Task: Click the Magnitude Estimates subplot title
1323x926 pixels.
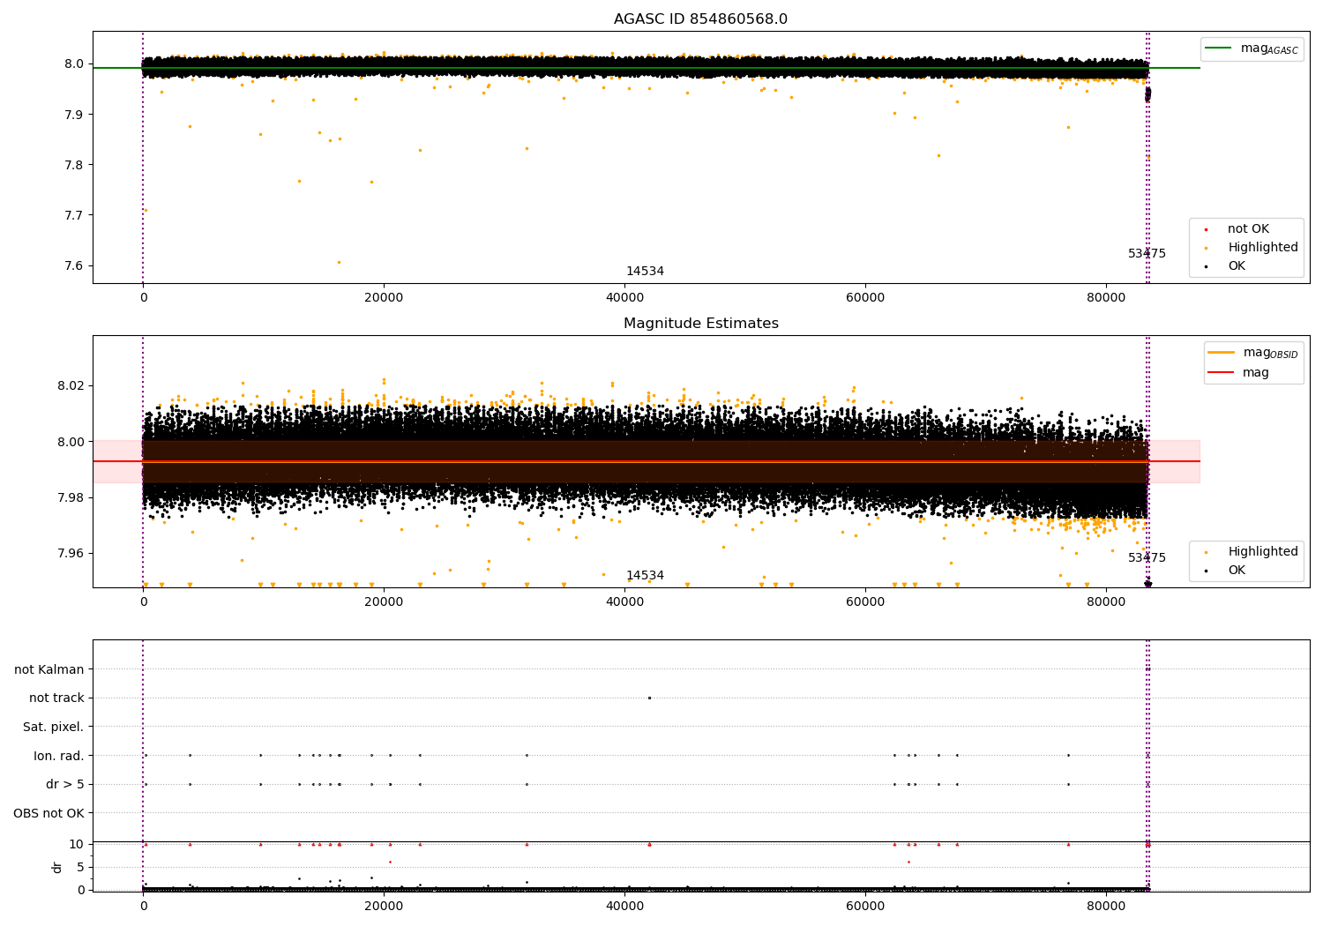Action: 700,324
